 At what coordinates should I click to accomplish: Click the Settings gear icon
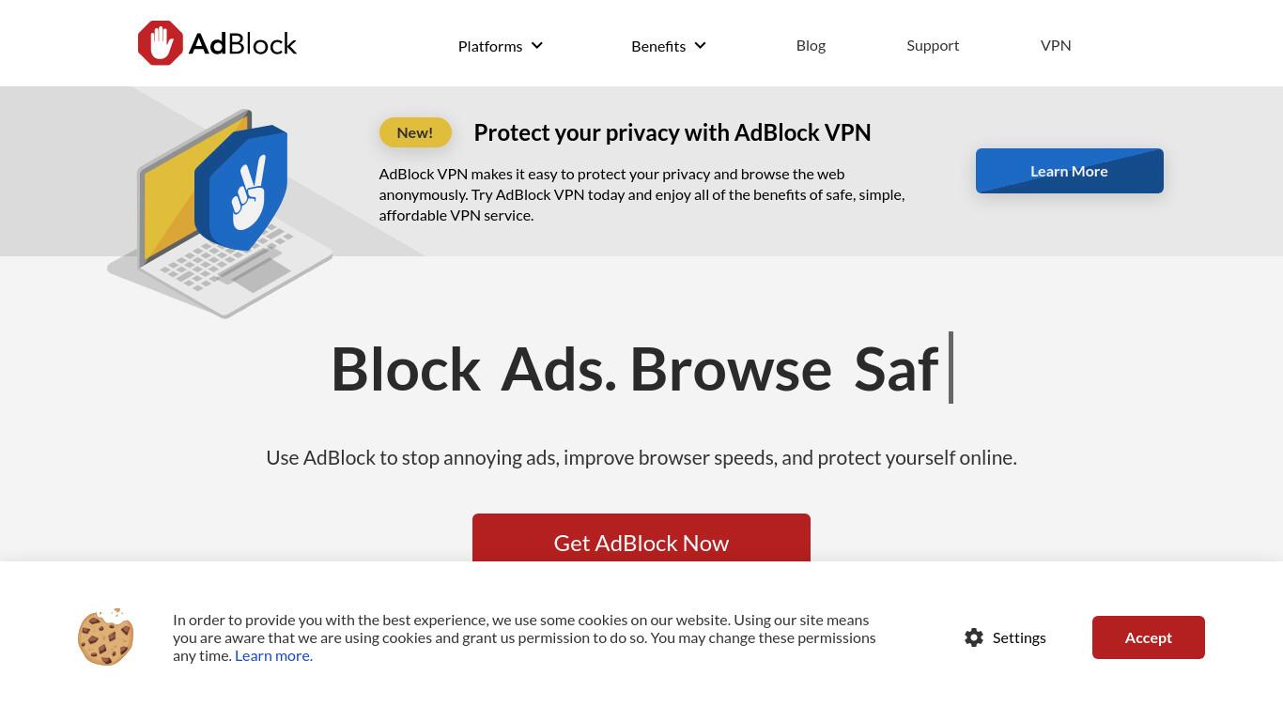tap(974, 637)
